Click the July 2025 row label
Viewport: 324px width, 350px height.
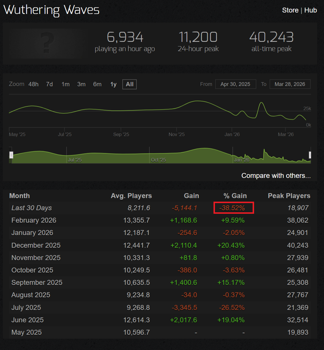pos(26,308)
